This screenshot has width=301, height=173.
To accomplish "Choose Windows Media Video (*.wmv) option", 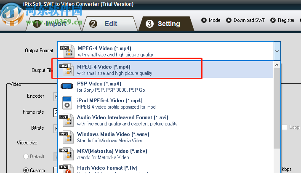I will 165,137.
